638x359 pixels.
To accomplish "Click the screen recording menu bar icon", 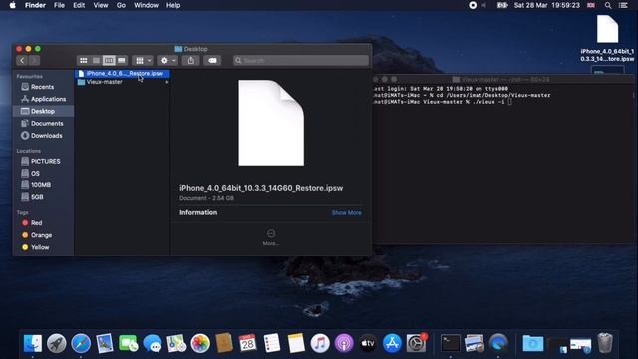I will [473, 5].
